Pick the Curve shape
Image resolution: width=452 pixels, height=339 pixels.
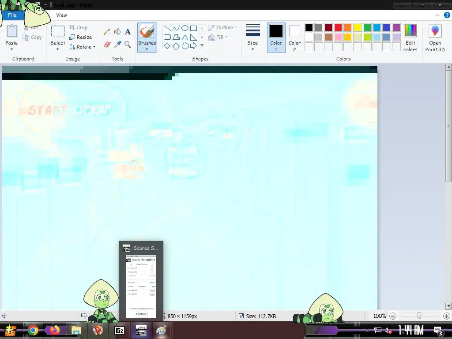pyautogui.click(x=176, y=28)
